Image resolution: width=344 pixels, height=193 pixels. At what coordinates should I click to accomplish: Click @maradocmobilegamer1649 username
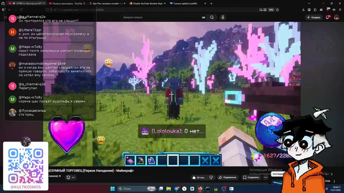pos(42,64)
